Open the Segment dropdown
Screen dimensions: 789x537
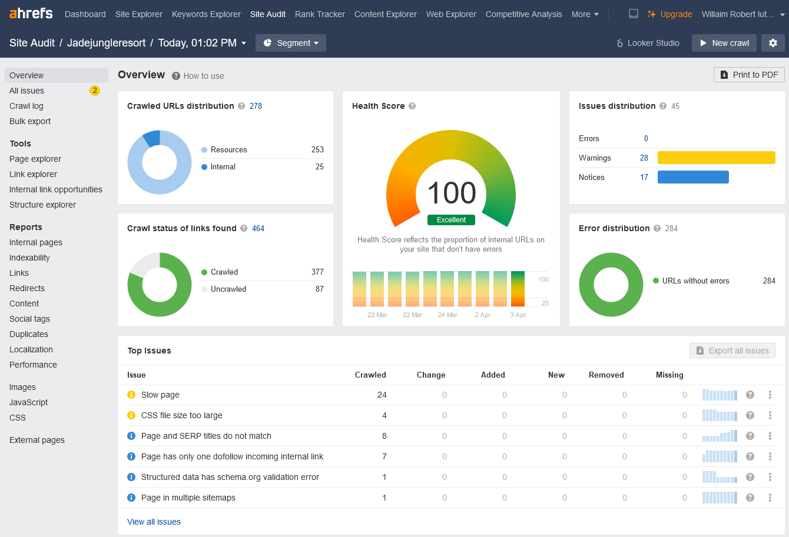tap(291, 43)
